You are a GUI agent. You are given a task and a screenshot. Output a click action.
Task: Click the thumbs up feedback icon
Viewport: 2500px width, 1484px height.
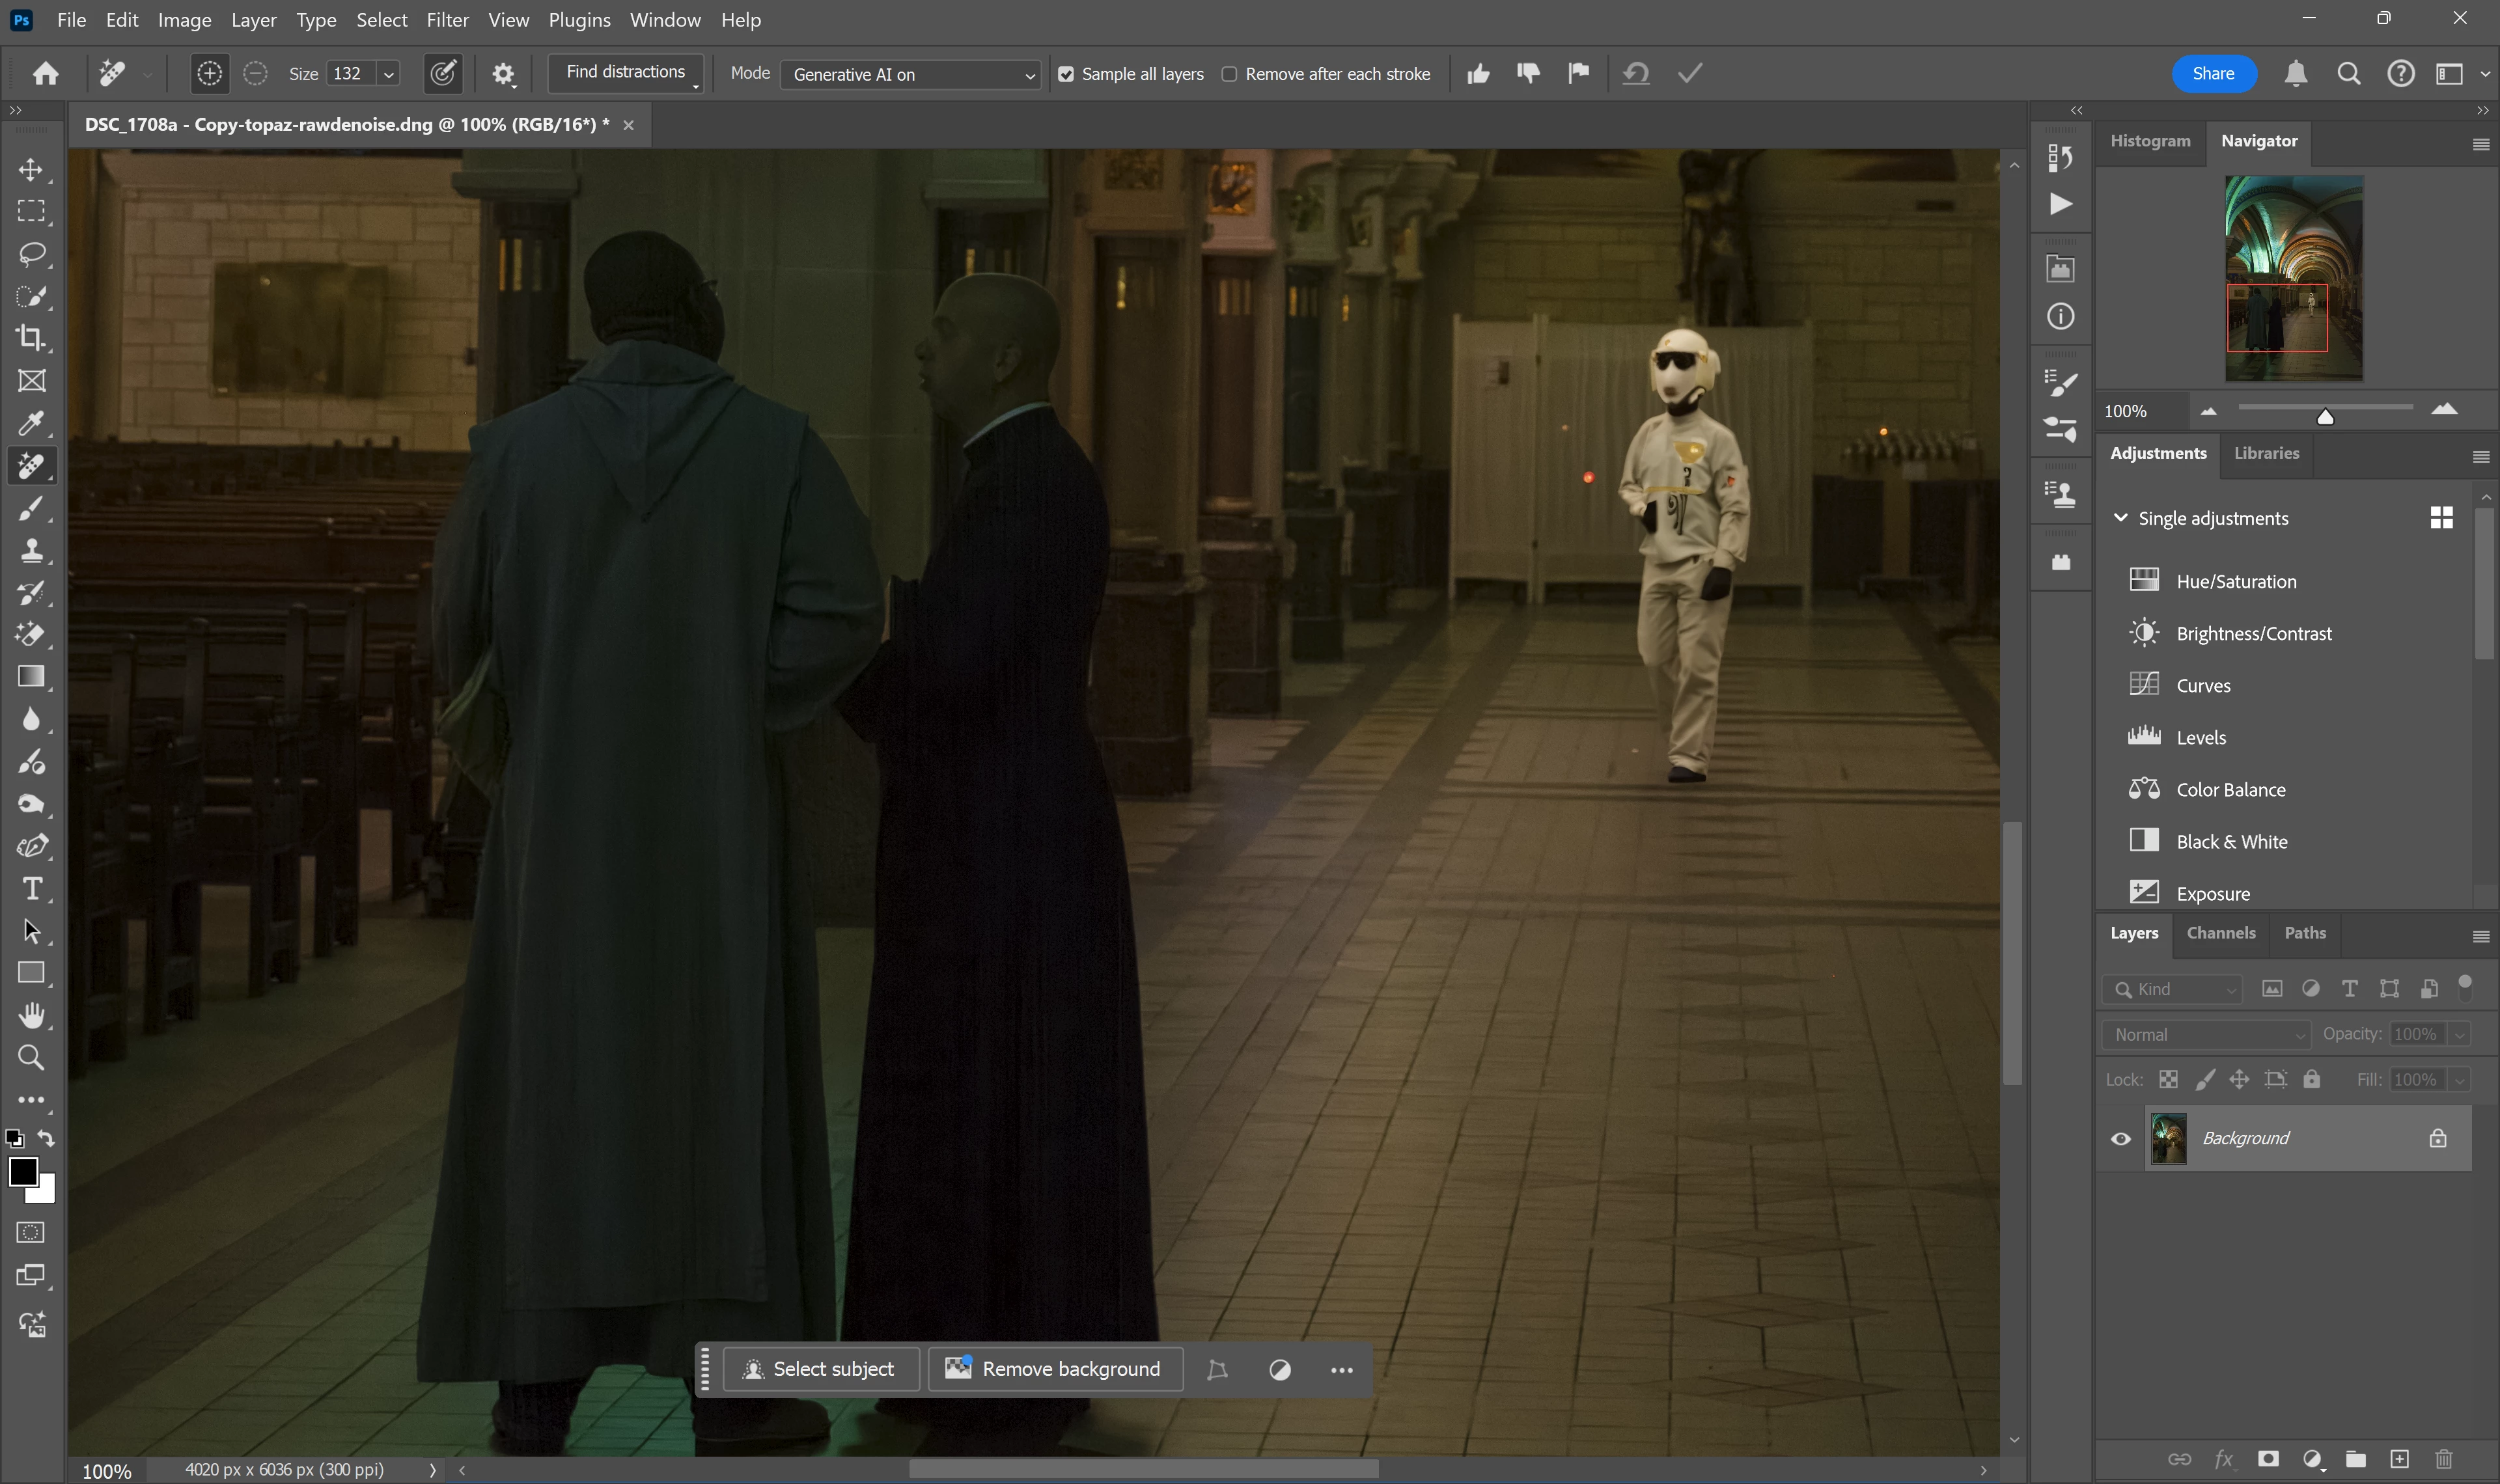pyautogui.click(x=1478, y=74)
